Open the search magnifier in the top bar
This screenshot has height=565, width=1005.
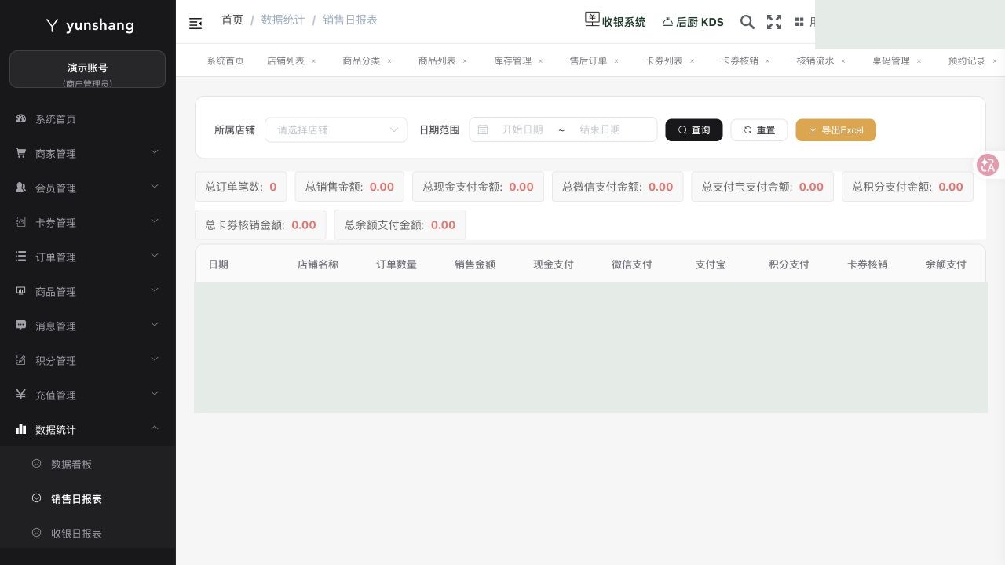tap(747, 22)
